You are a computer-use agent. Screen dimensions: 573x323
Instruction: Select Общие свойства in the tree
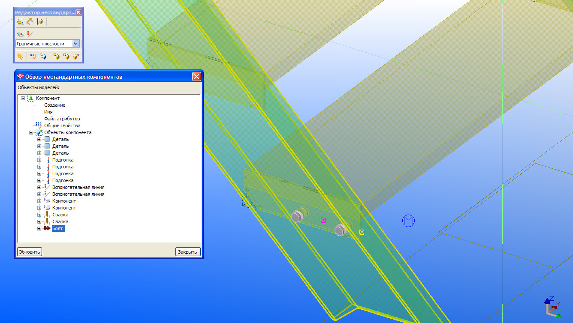click(x=62, y=126)
